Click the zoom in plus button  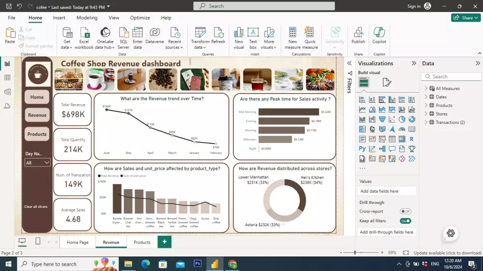click(x=382, y=253)
